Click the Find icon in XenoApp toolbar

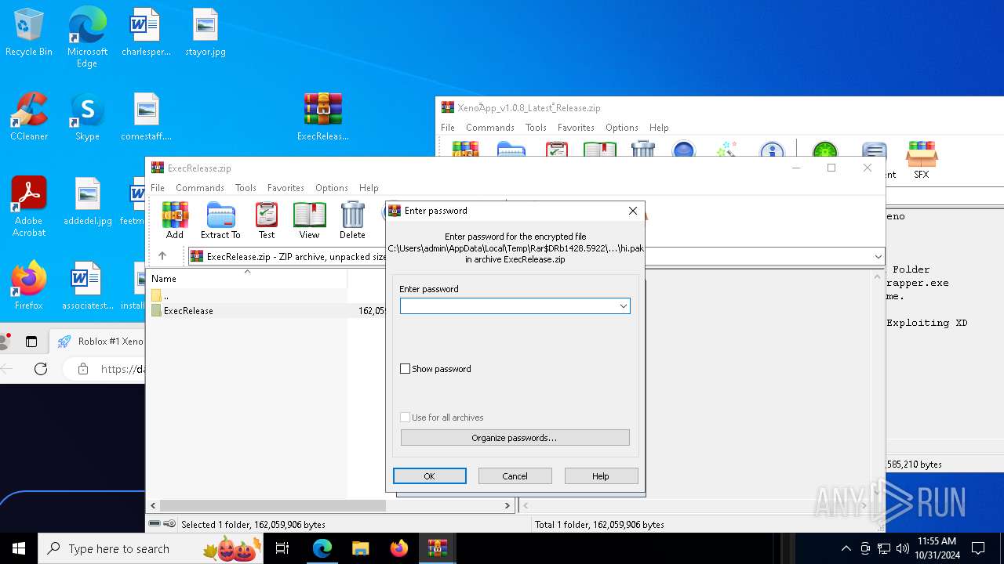(683, 150)
